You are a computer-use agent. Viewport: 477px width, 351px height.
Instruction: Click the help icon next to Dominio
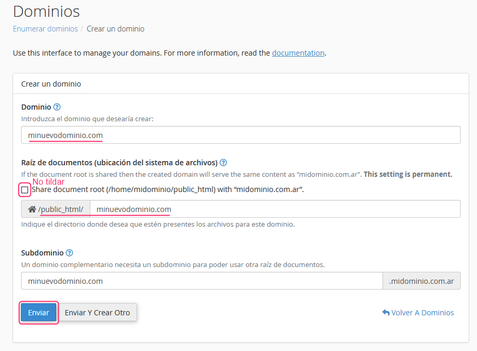click(57, 107)
